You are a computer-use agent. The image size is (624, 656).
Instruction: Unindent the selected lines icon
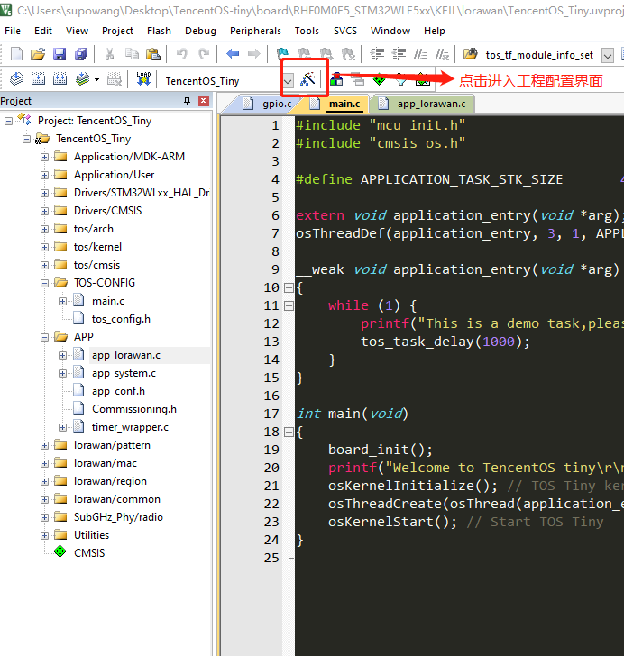click(399, 54)
